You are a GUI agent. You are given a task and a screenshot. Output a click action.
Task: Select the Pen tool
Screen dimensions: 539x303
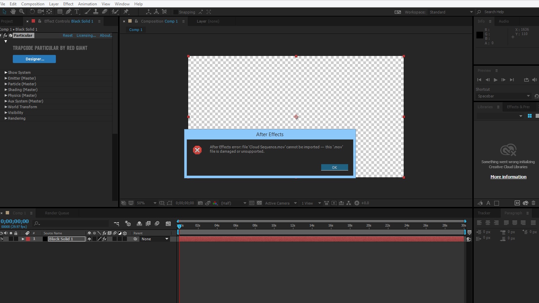[68, 12]
